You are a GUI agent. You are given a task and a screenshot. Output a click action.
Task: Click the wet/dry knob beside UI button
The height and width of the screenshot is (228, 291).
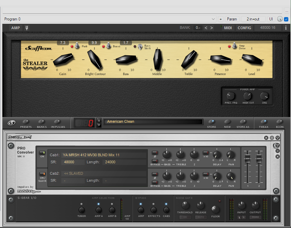[280, 19]
